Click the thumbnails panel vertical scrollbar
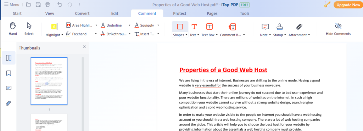This screenshot has height=131, width=363. 83,93
